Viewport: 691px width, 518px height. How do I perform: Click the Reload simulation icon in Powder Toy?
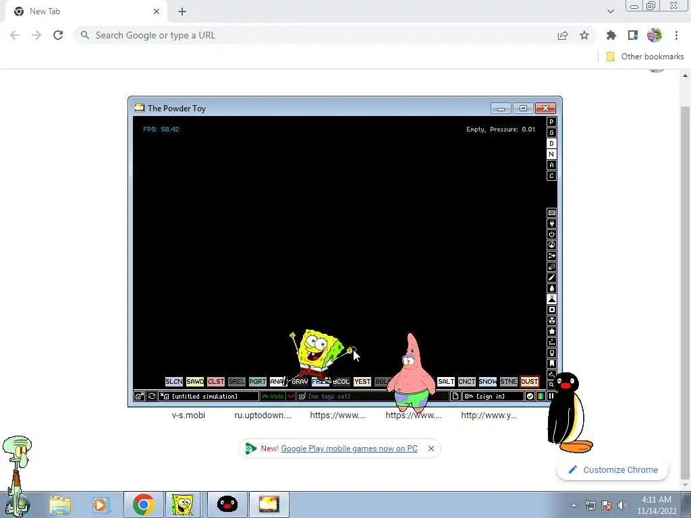pos(152,397)
